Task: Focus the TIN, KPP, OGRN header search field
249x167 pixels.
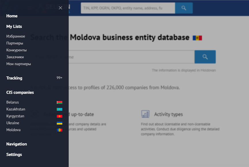Action: (128, 8)
